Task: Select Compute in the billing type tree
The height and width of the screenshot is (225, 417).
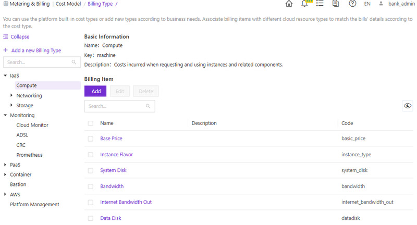Action: tap(48, 85)
